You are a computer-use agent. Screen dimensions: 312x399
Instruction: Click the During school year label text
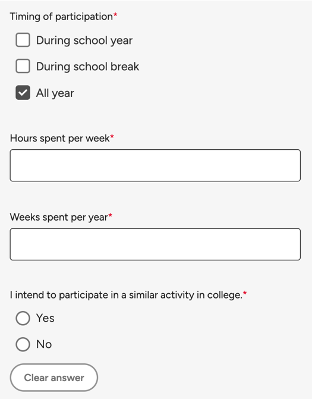click(x=84, y=40)
